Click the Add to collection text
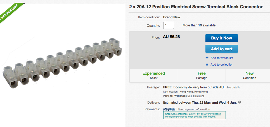 pos(222,64)
